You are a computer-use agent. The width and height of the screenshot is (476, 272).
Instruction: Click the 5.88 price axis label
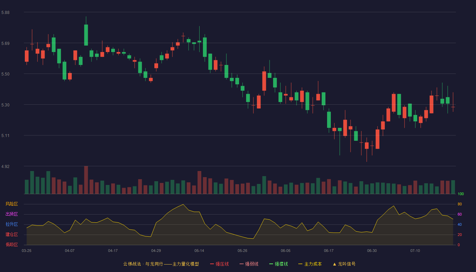tap(5, 13)
